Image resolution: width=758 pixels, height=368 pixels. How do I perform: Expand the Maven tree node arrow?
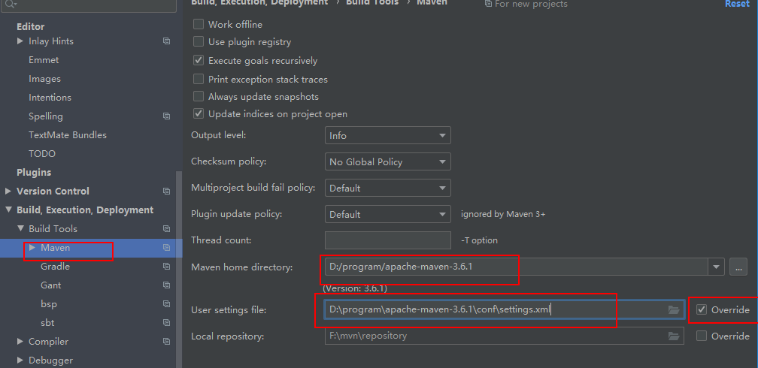coord(32,247)
